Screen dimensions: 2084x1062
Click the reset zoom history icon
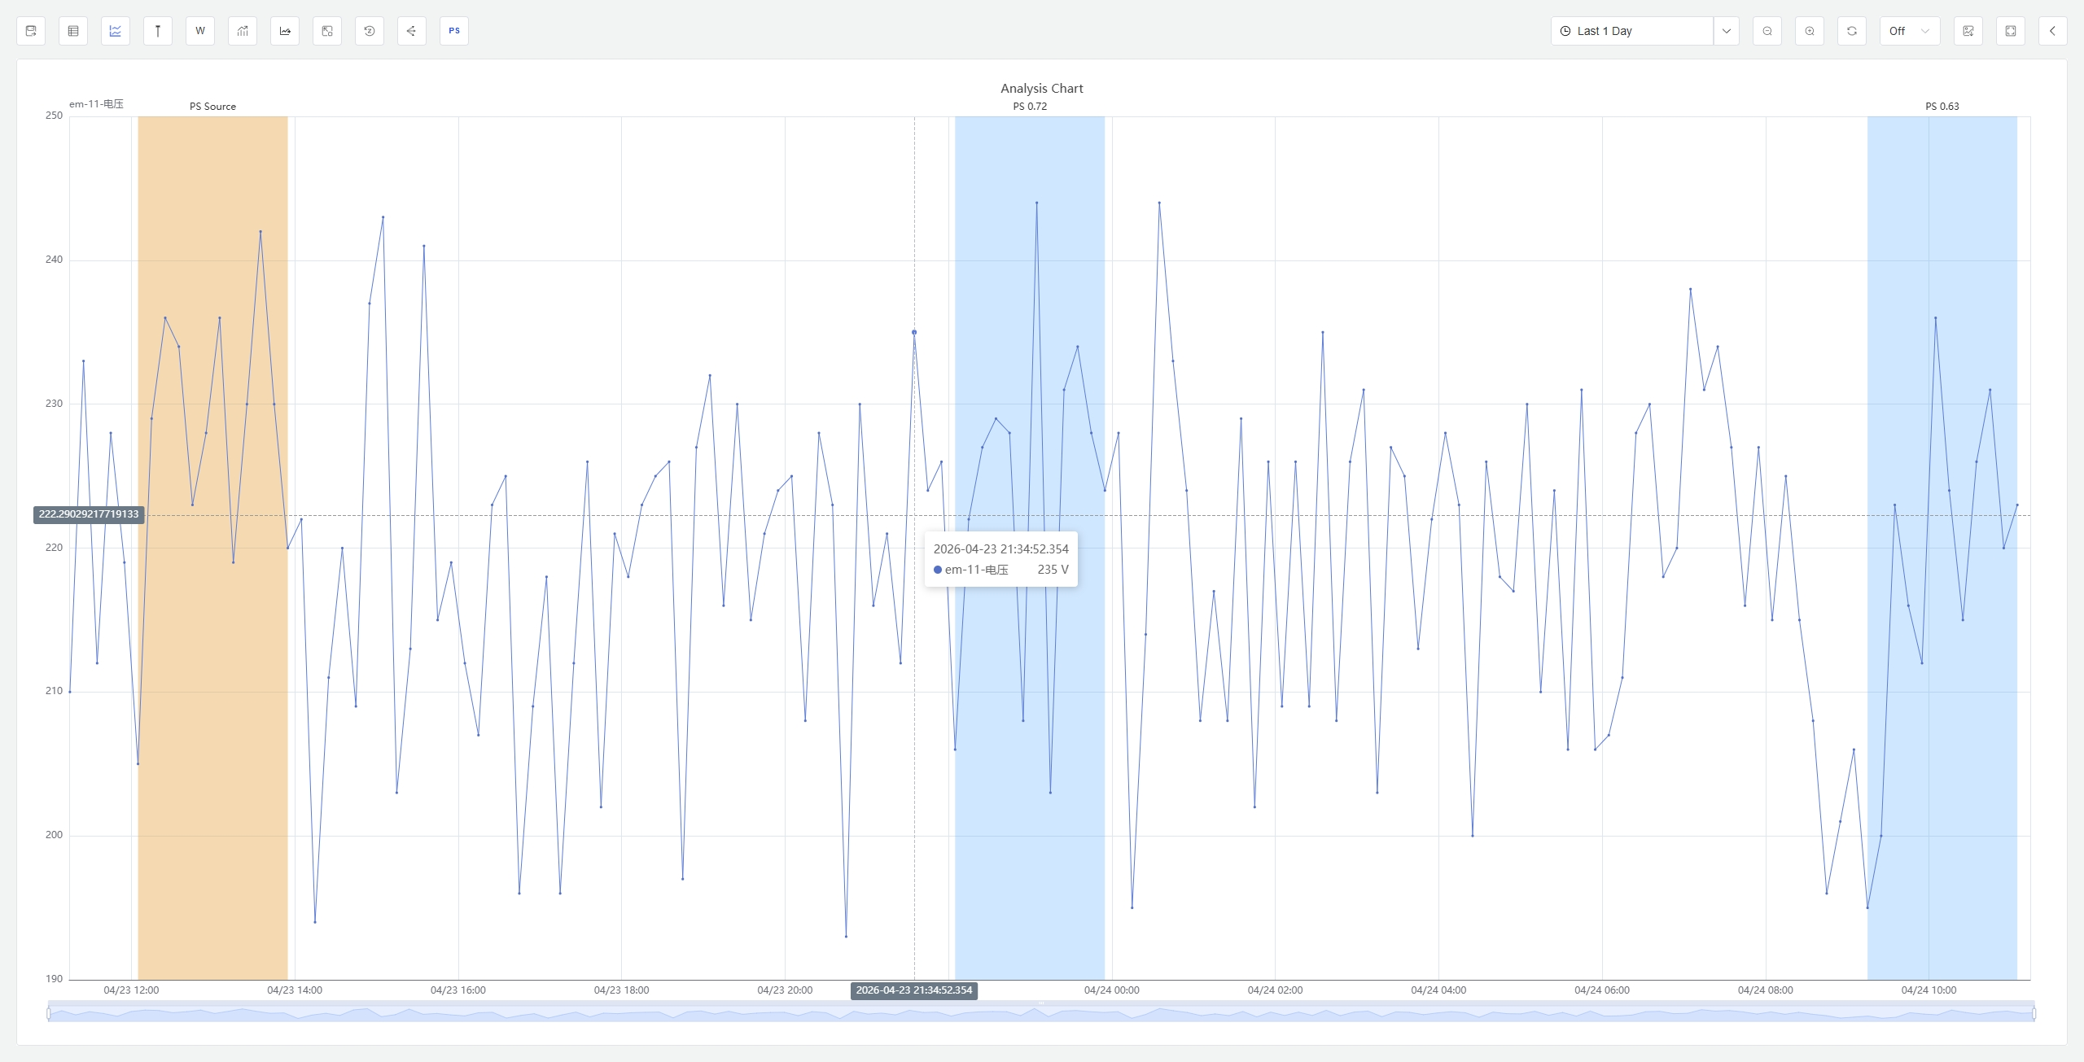[x=370, y=31]
